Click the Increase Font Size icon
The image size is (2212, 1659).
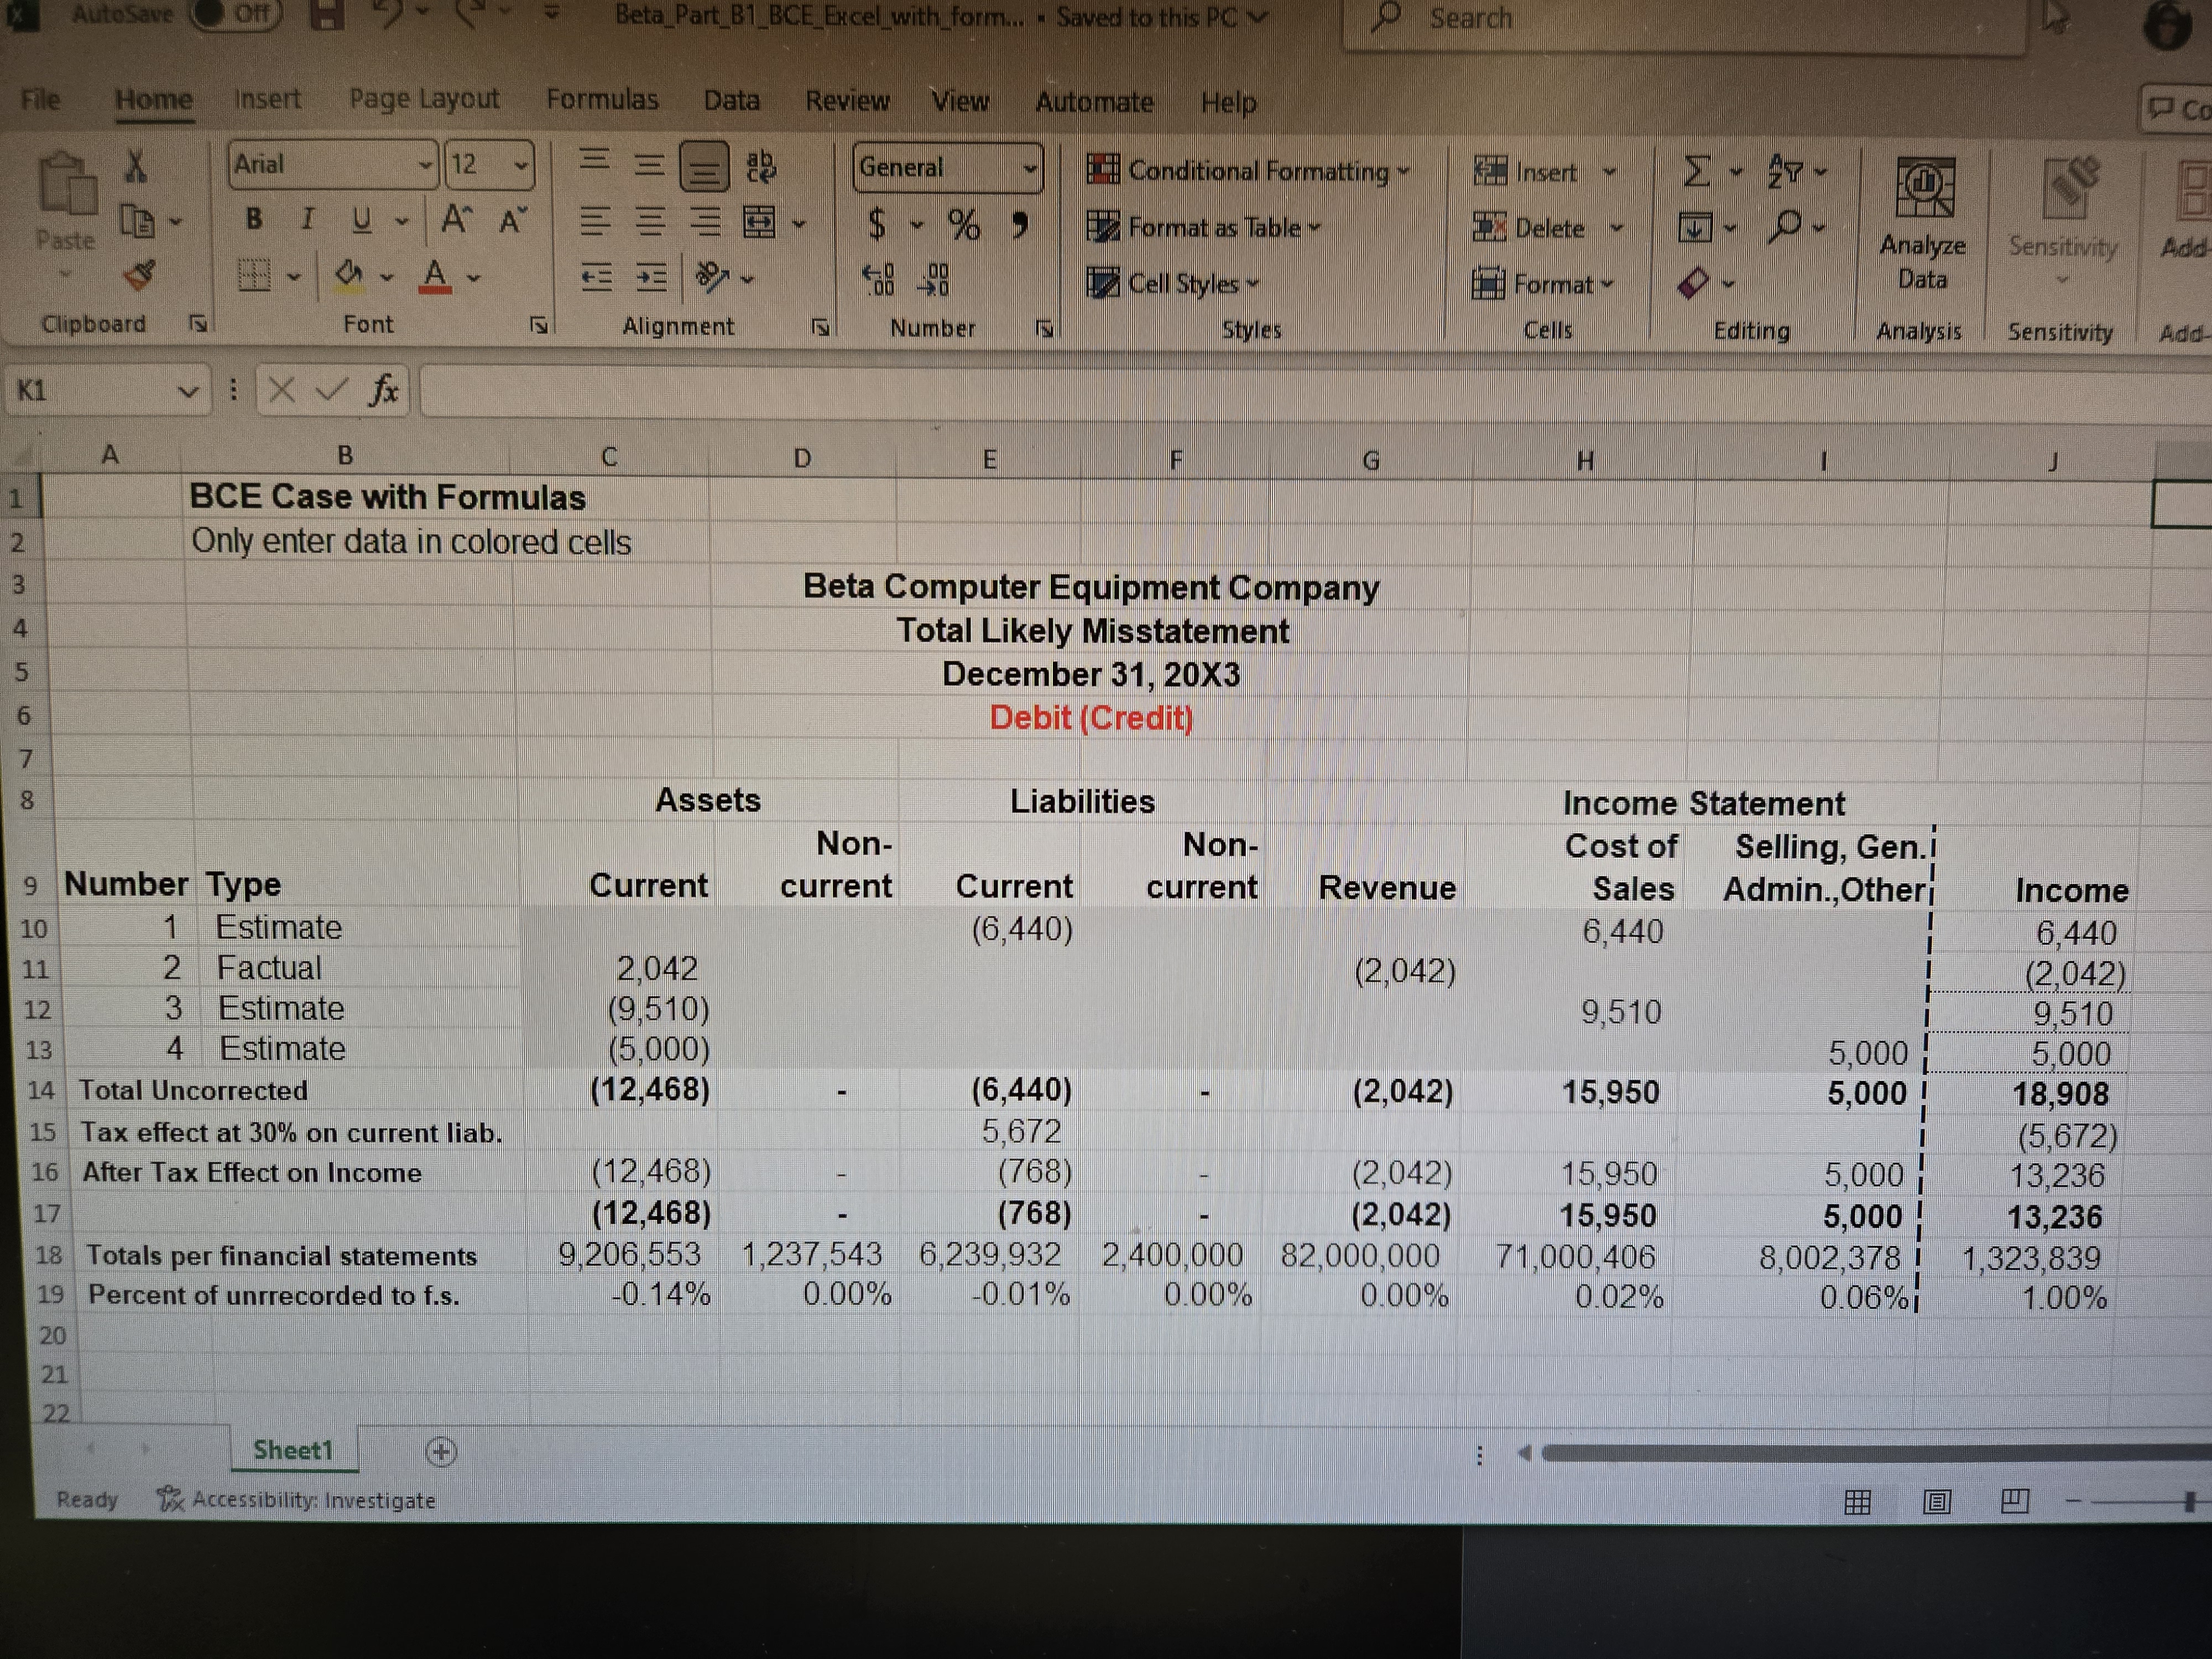(456, 220)
